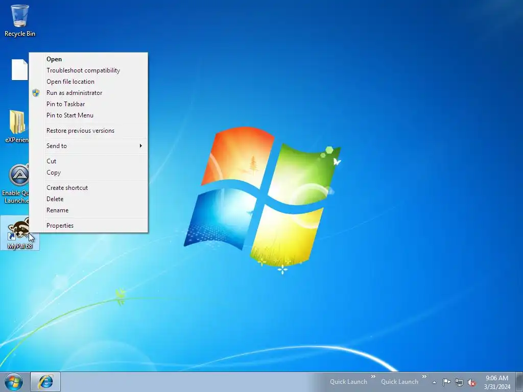Open the Windows Start orb

point(14,382)
